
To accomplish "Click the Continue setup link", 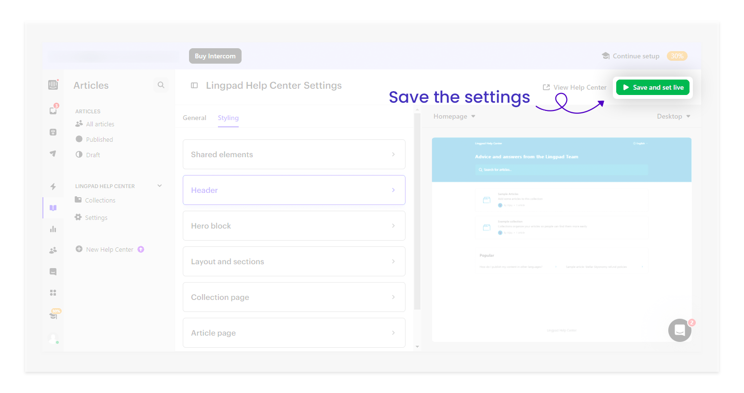I will coord(636,56).
